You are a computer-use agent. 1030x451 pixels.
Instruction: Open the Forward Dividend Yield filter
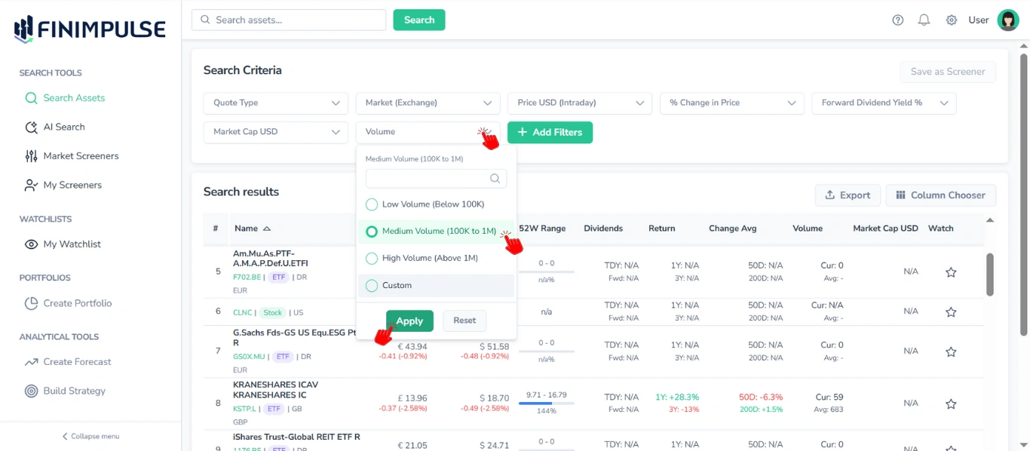point(884,103)
